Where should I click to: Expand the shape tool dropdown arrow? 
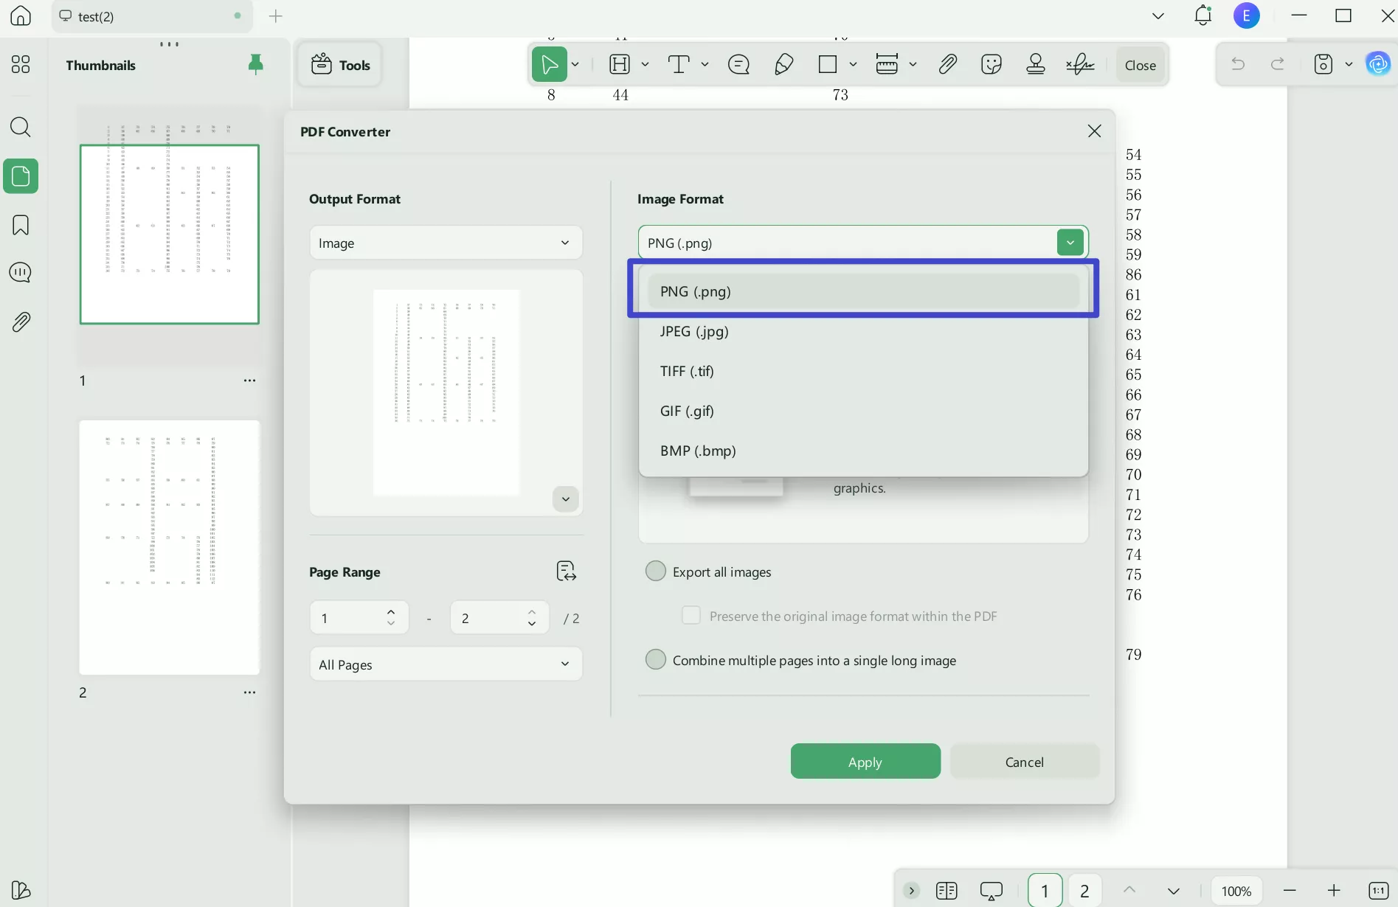coord(854,64)
